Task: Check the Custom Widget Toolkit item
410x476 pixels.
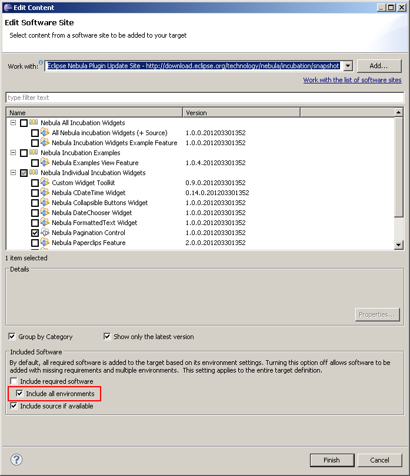Action: coord(35,183)
